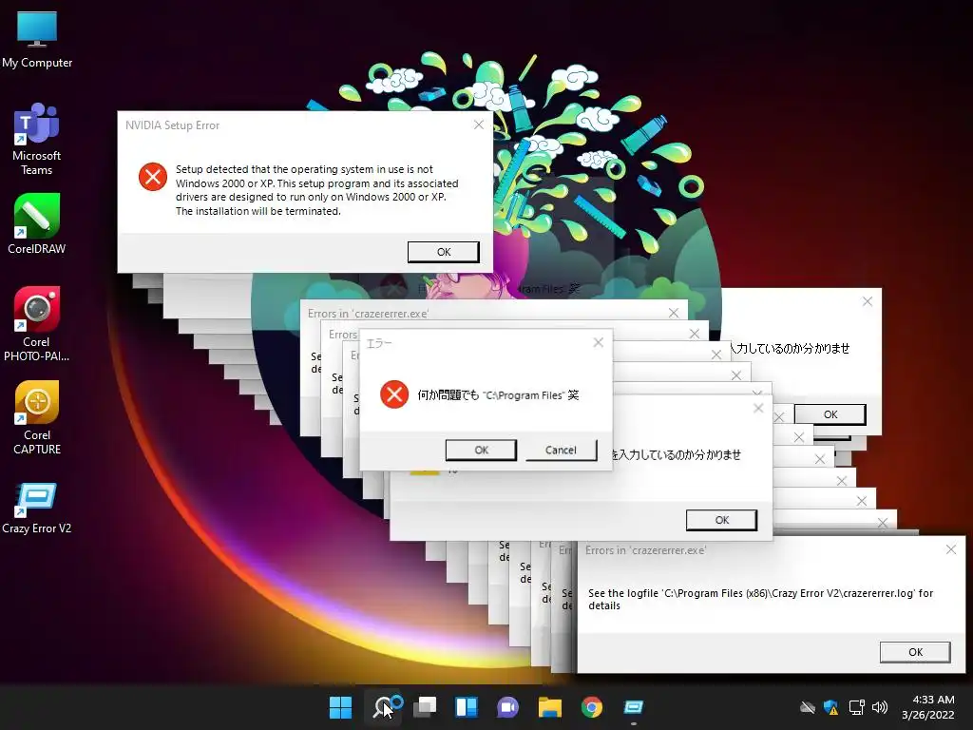
Task: Open network status tray icon
Action: click(856, 707)
